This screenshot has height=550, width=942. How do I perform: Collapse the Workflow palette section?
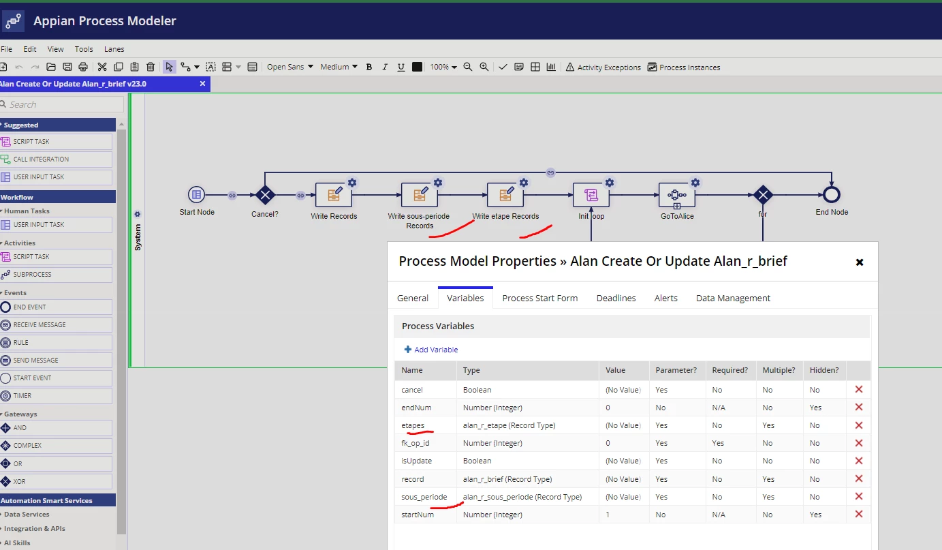tap(58, 197)
